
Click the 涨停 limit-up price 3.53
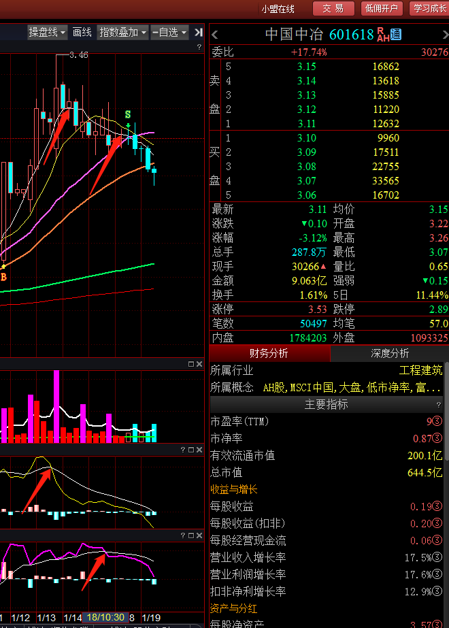pos(317,309)
